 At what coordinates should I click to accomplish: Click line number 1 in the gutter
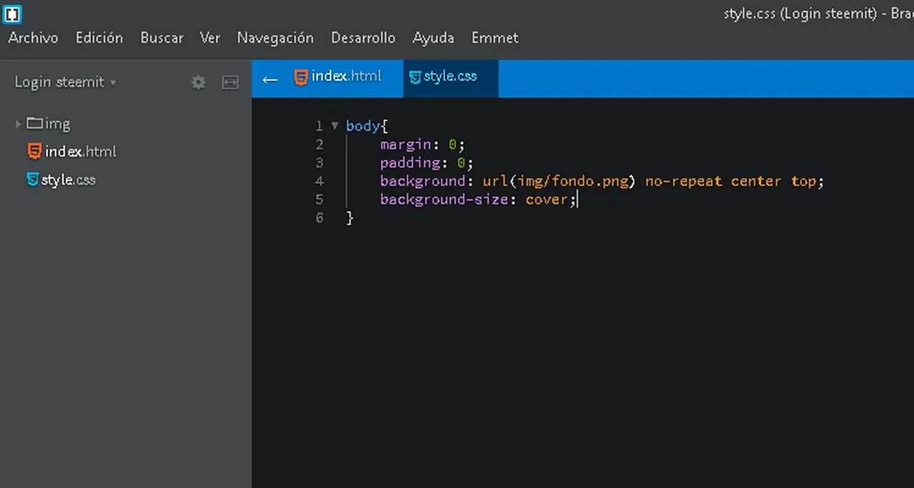click(319, 126)
